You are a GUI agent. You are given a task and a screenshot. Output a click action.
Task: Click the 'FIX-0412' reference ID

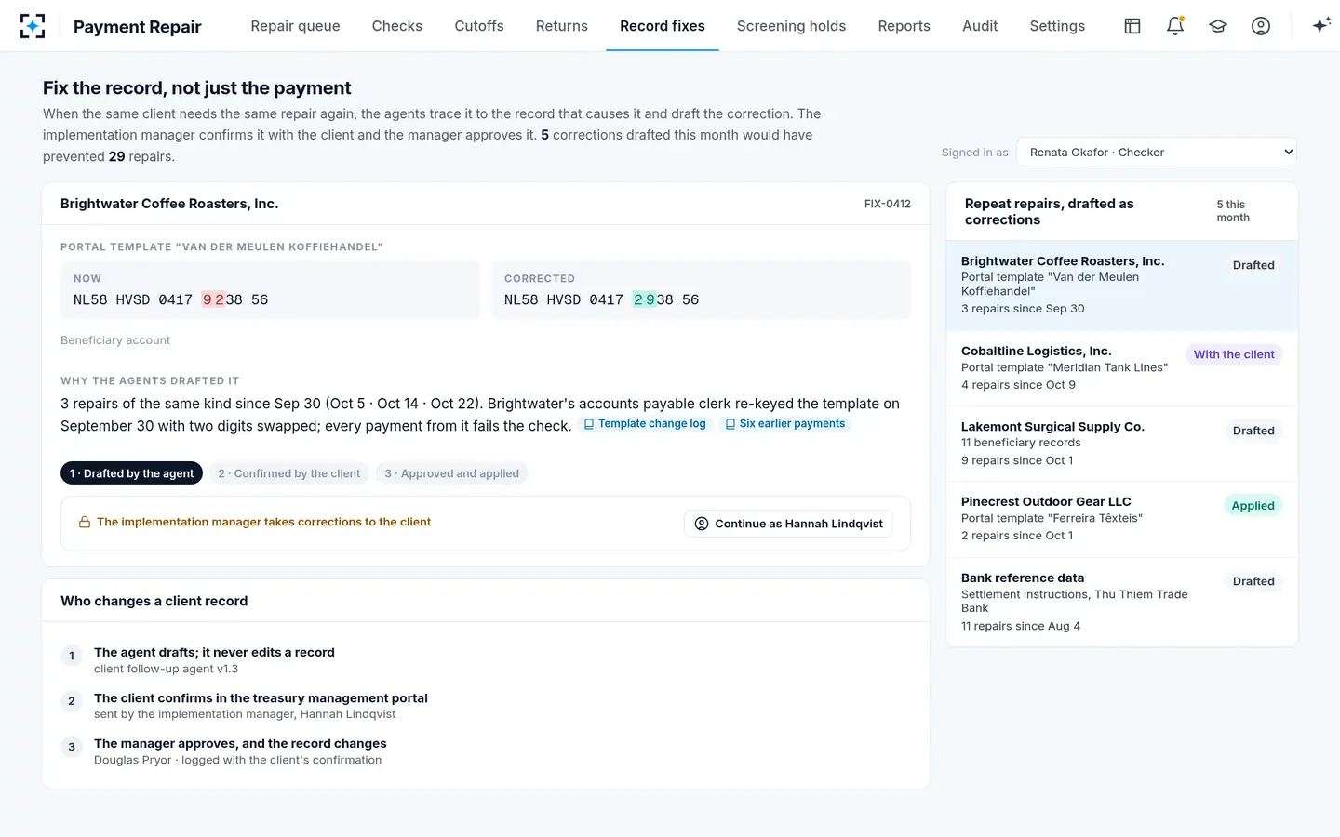(888, 204)
